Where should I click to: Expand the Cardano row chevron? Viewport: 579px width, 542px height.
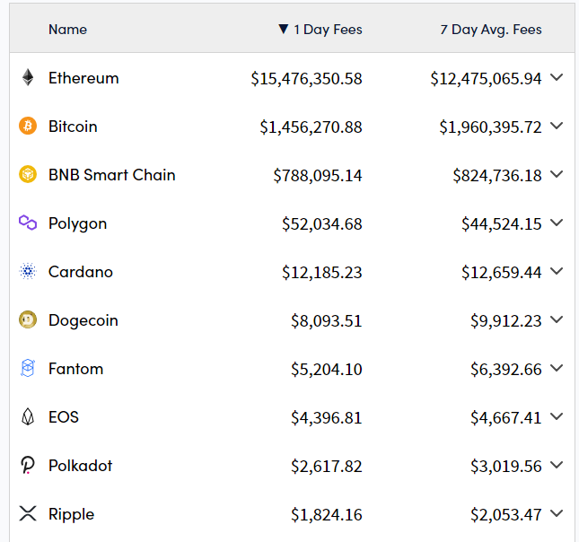click(557, 271)
